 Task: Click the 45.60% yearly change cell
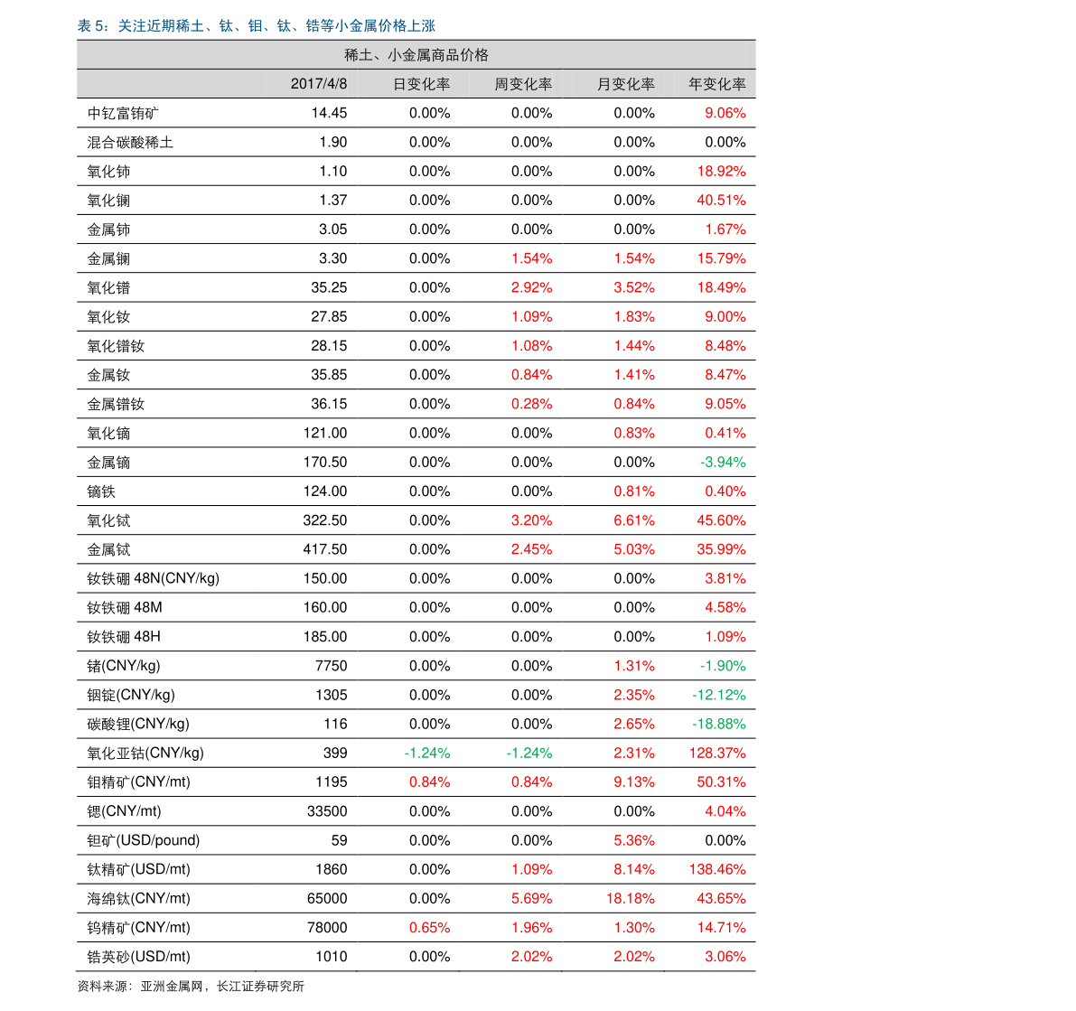[721, 520]
